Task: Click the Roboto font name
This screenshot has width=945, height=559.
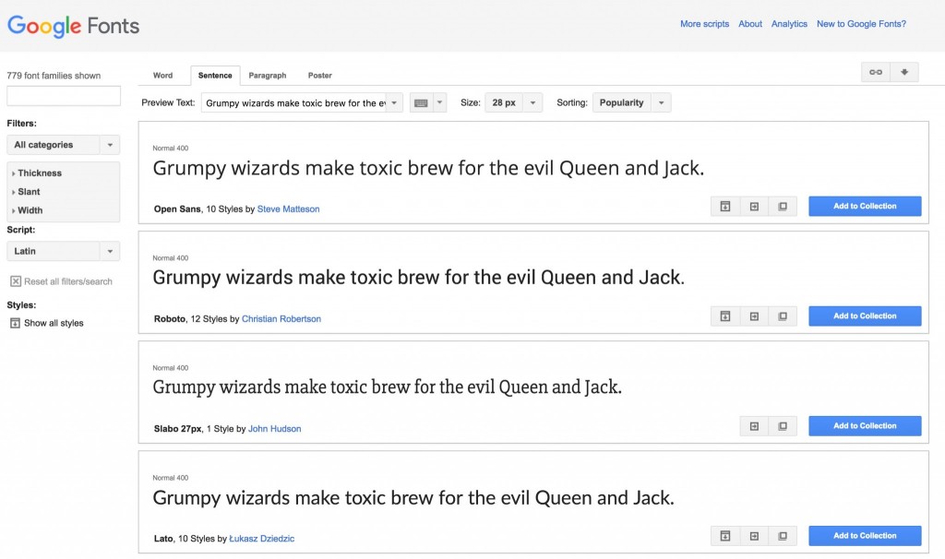Action: coord(170,319)
